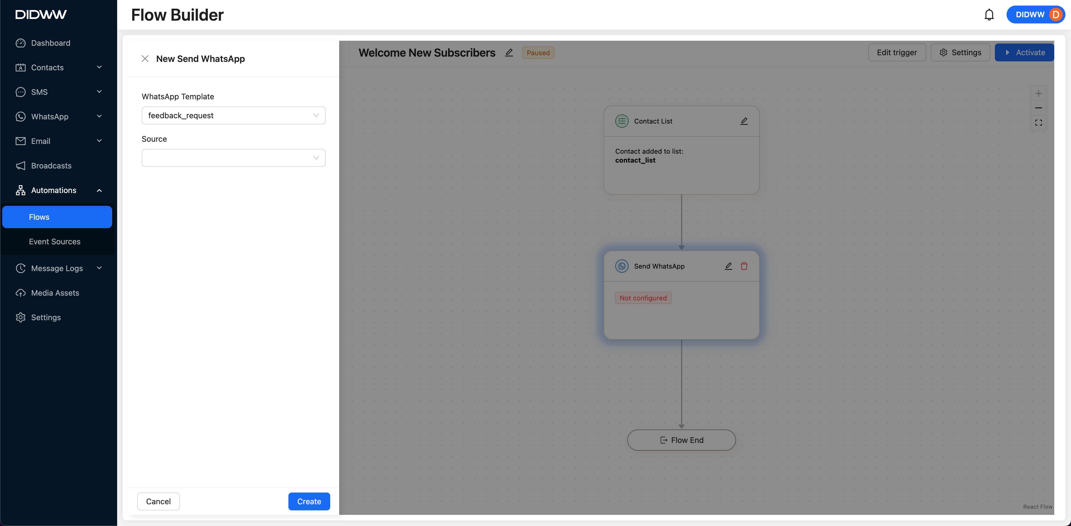Close the New Send WhatsApp panel

145,59
